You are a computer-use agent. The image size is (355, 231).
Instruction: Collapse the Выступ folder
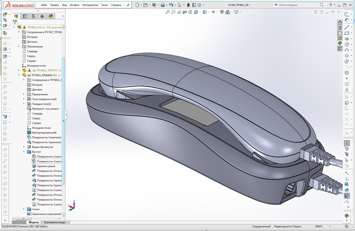[x=24, y=151]
